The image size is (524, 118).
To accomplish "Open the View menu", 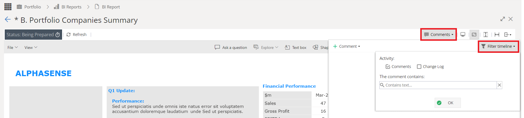I will pos(31,47).
